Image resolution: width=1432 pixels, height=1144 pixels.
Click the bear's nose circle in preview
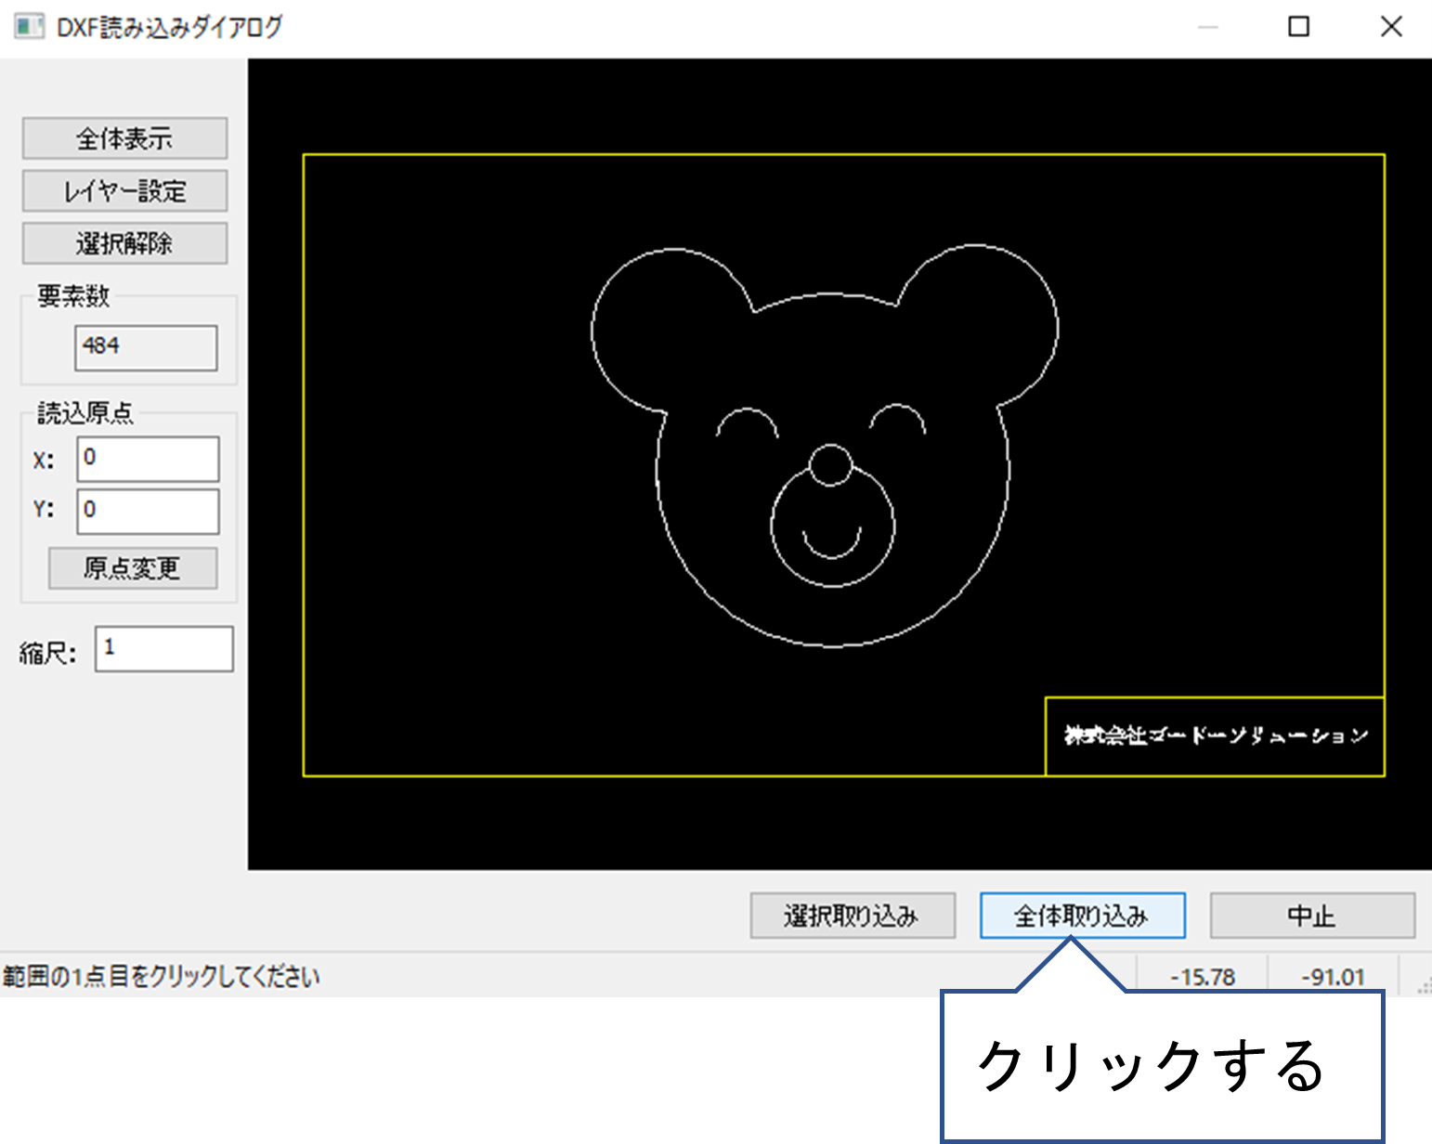click(830, 464)
